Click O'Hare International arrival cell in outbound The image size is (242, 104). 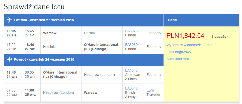[102, 47]
